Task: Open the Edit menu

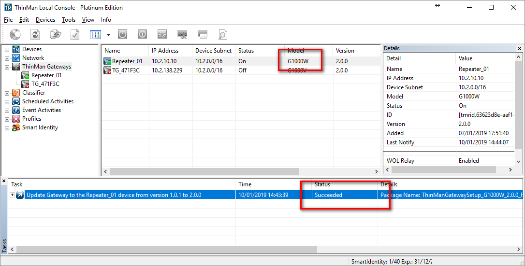Action: (24, 20)
